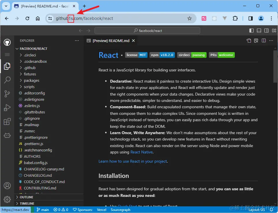
Task: Click the main branch indicator
Action: [43, 210]
